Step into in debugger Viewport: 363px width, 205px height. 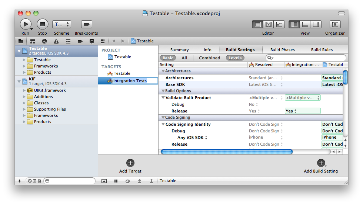[x=140, y=181]
